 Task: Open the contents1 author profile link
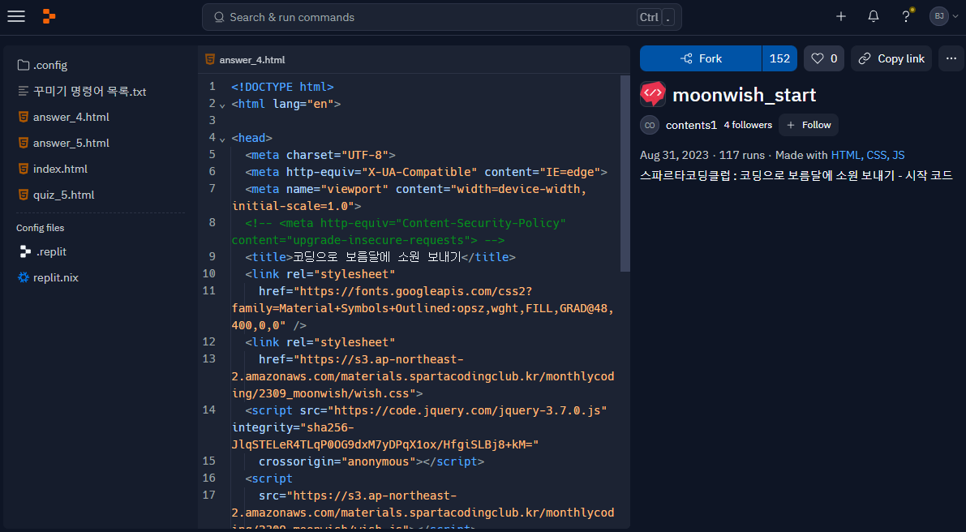pos(691,125)
